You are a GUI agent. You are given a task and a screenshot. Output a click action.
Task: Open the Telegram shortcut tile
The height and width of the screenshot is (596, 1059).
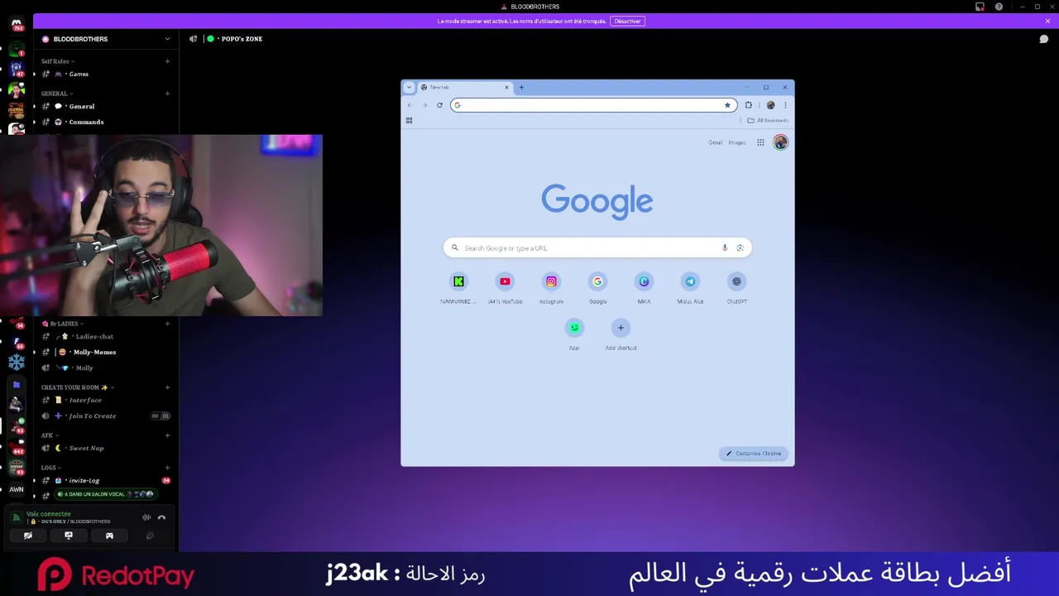pyautogui.click(x=690, y=287)
